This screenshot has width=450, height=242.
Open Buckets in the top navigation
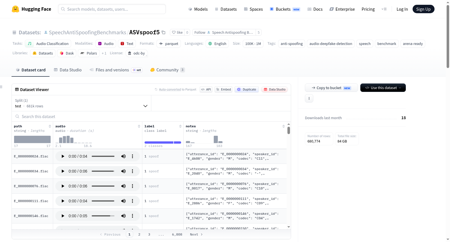point(285,9)
